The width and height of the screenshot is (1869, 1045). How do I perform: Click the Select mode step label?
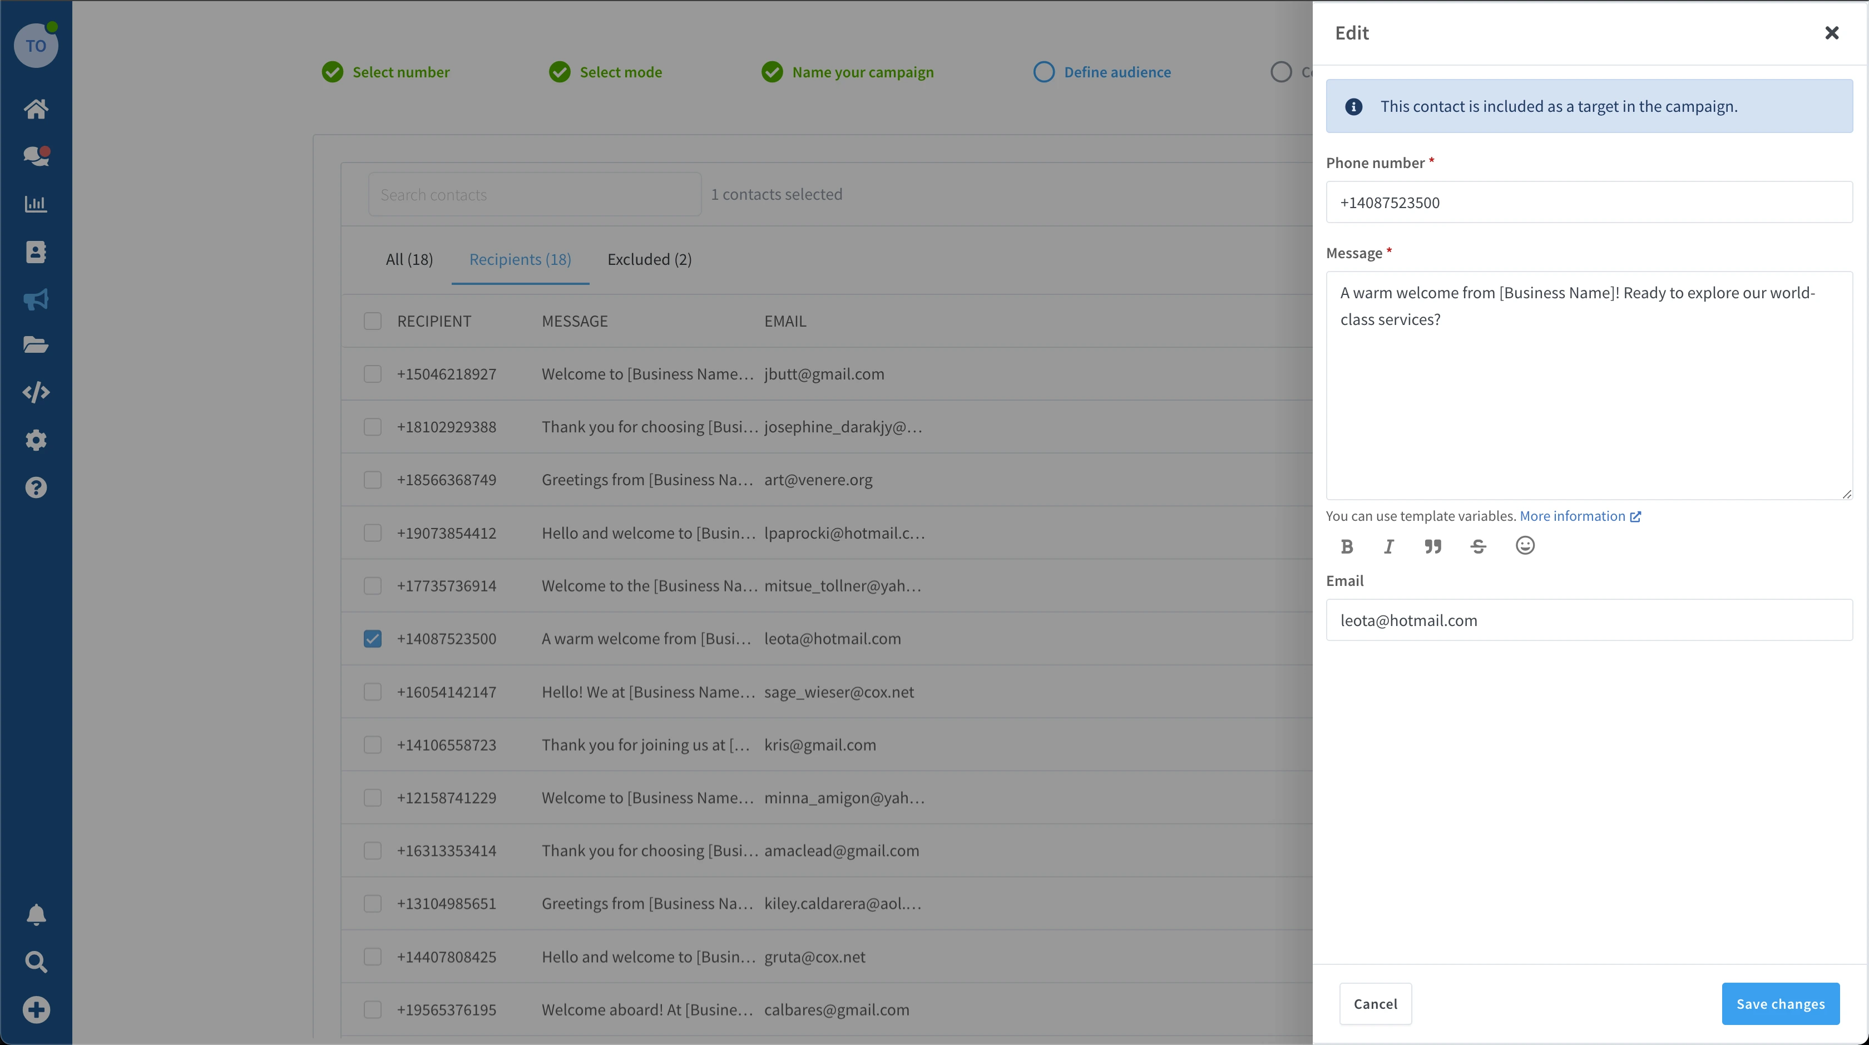click(620, 72)
